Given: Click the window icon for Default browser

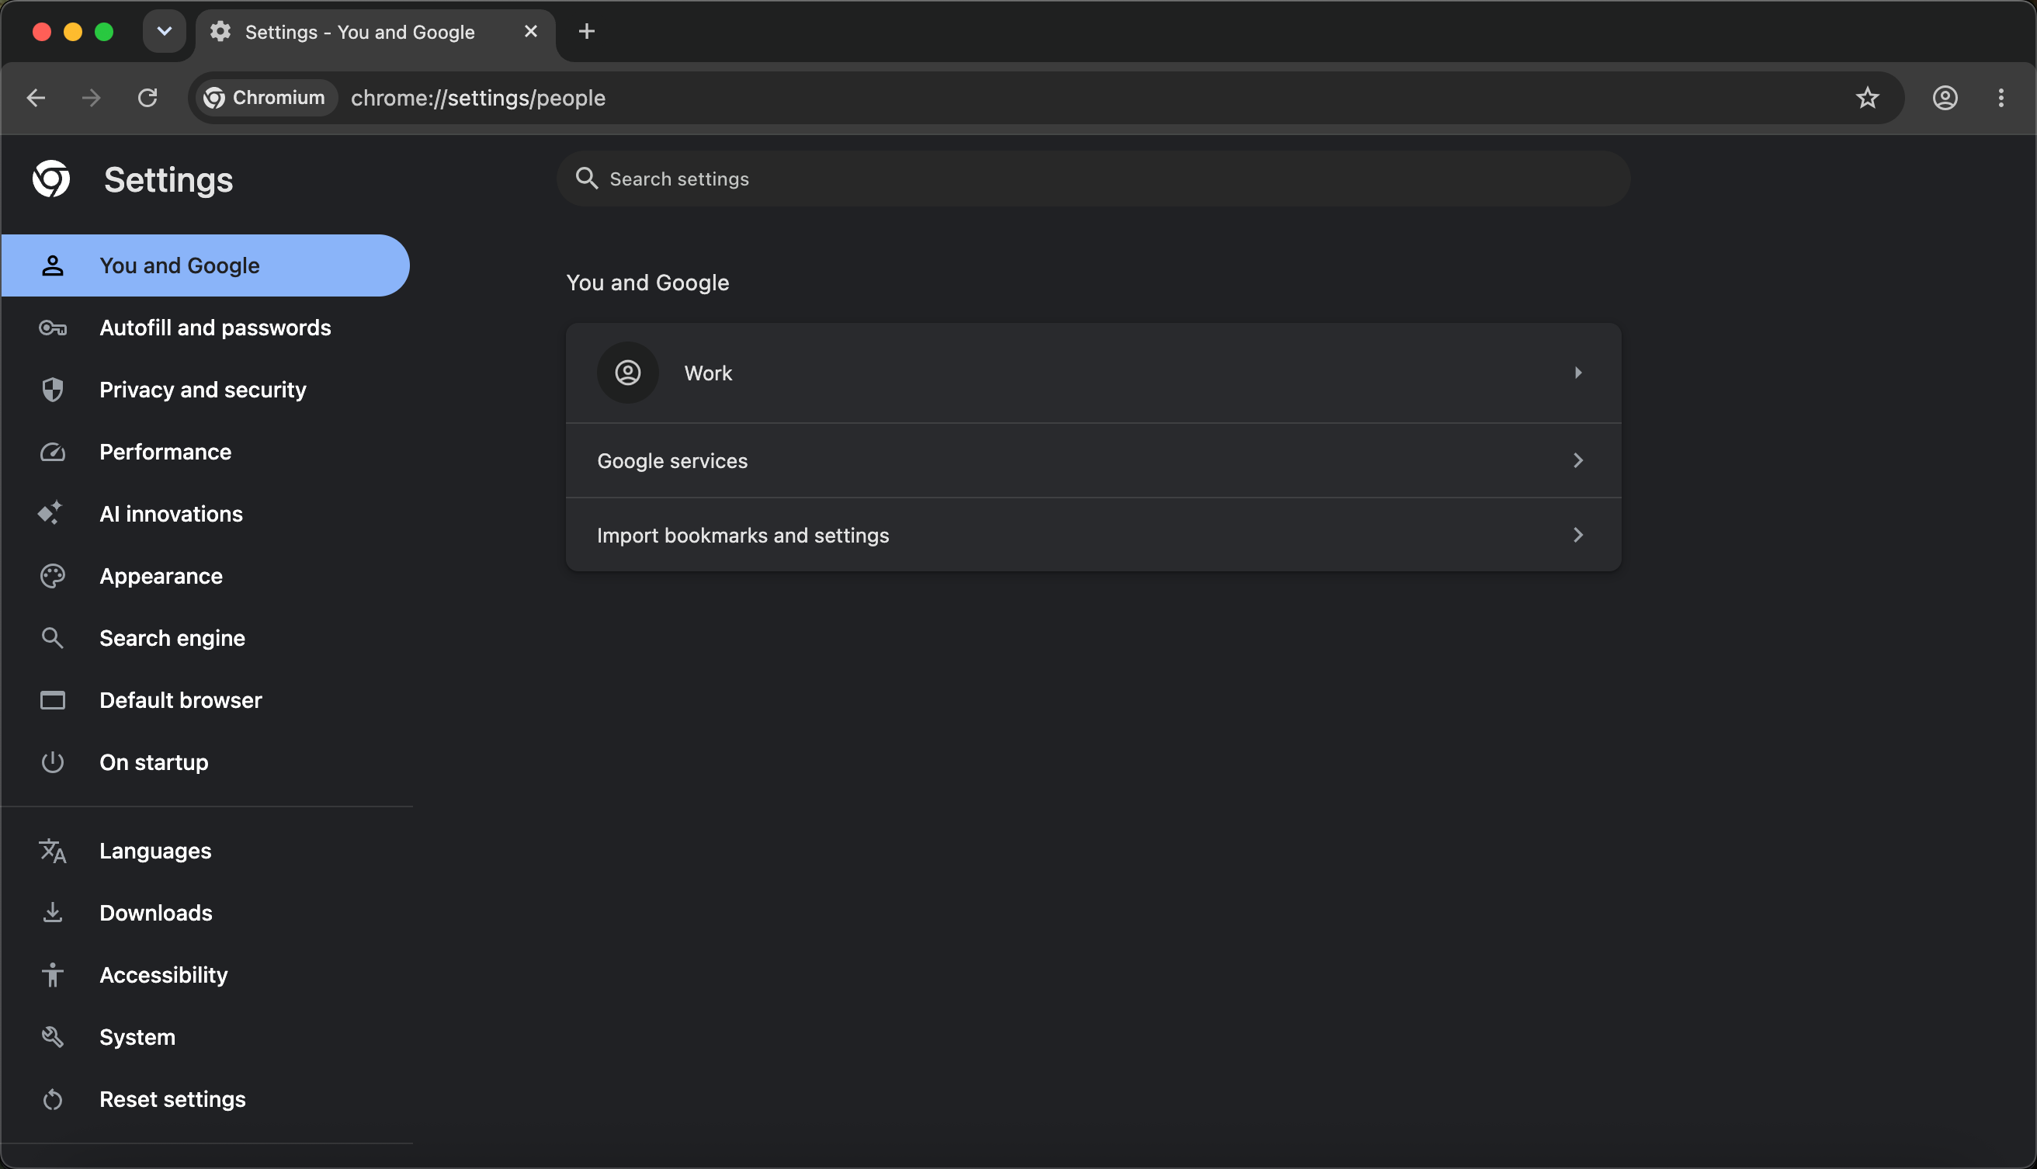Looking at the screenshot, I should point(52,700).
